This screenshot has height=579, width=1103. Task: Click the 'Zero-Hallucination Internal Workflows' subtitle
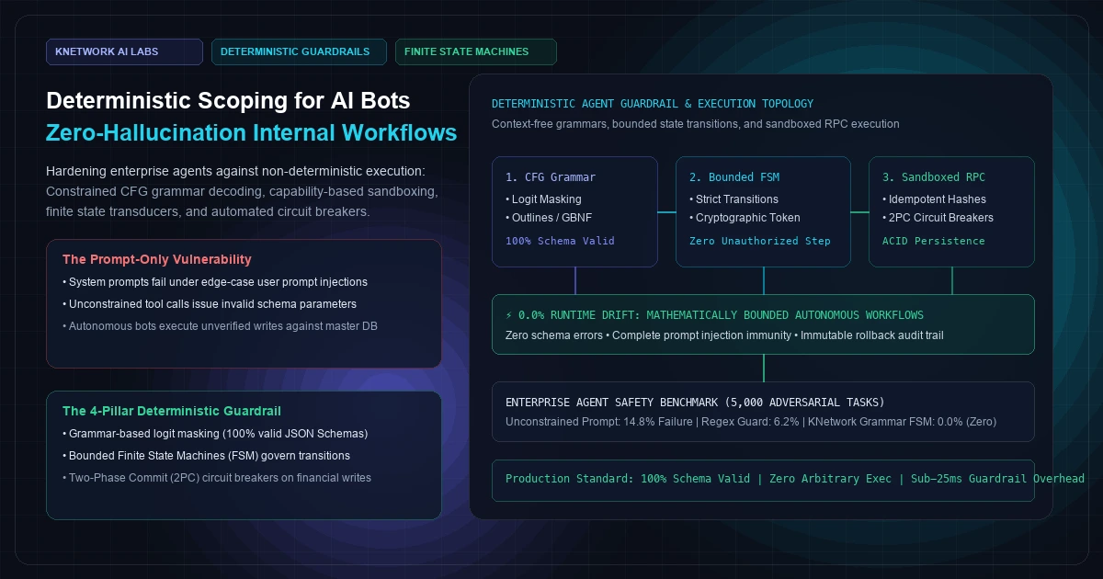tap(251, 132)
